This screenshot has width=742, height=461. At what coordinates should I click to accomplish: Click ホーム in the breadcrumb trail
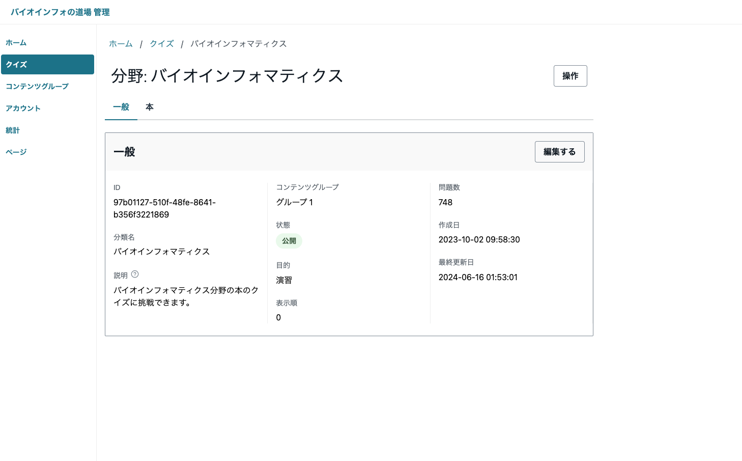click(x=121, y=44)
